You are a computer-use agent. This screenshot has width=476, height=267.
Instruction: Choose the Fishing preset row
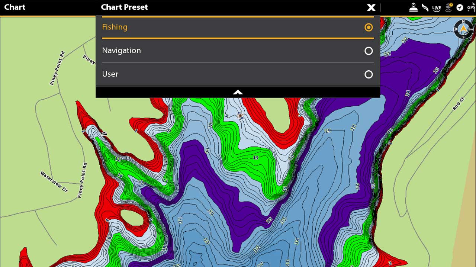238,27
